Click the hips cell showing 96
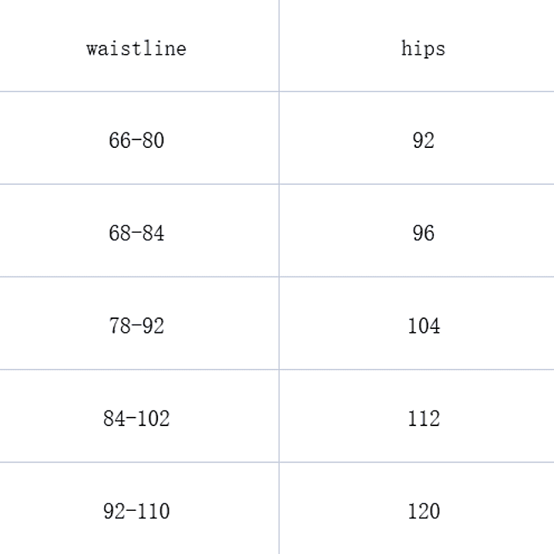The image size is (554, 554). point(423,233)
